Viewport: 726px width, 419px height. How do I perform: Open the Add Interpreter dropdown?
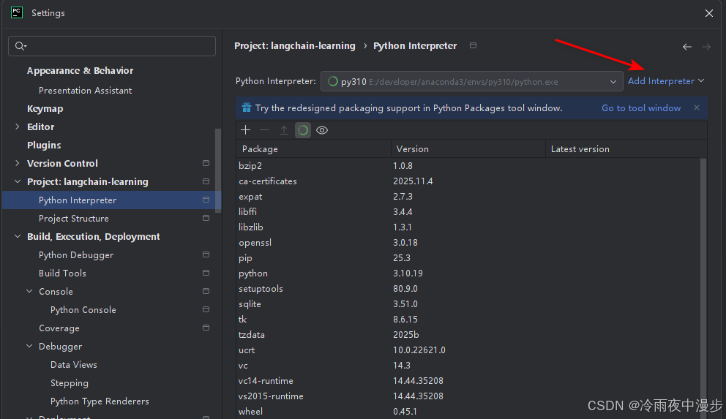[x=666, y=81]
